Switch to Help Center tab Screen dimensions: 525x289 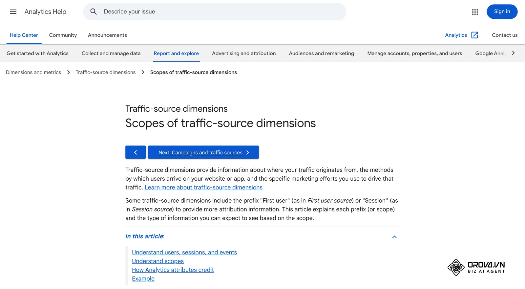[24, 35]
